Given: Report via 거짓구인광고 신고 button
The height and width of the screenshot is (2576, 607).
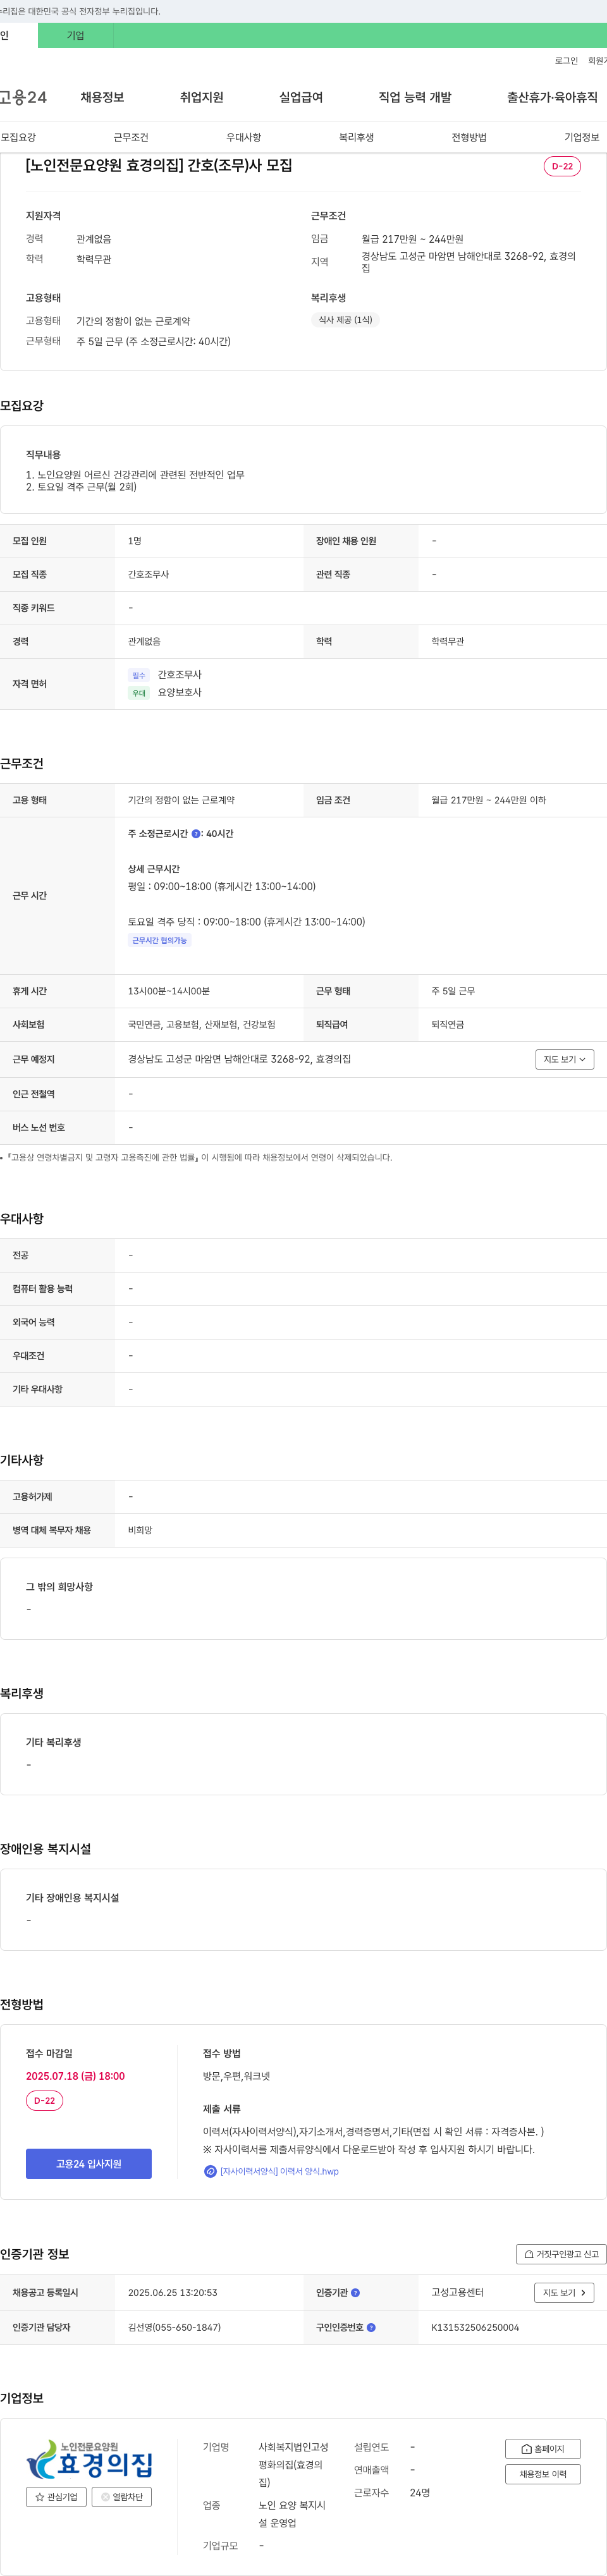Looking at the screenshot, I should [561, 2254].
